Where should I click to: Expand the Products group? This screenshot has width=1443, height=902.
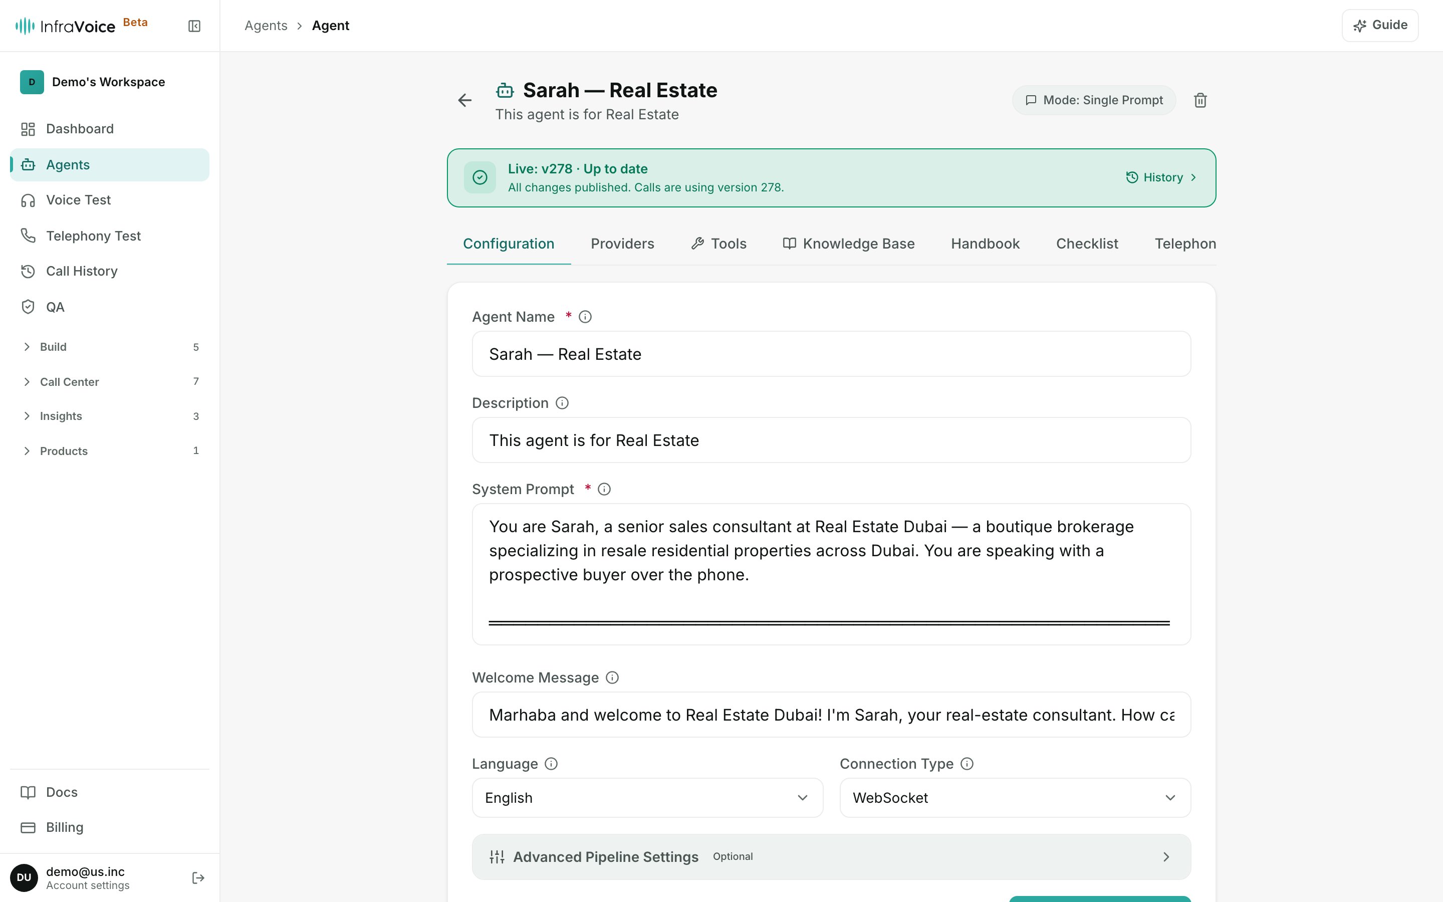[110, 450]
